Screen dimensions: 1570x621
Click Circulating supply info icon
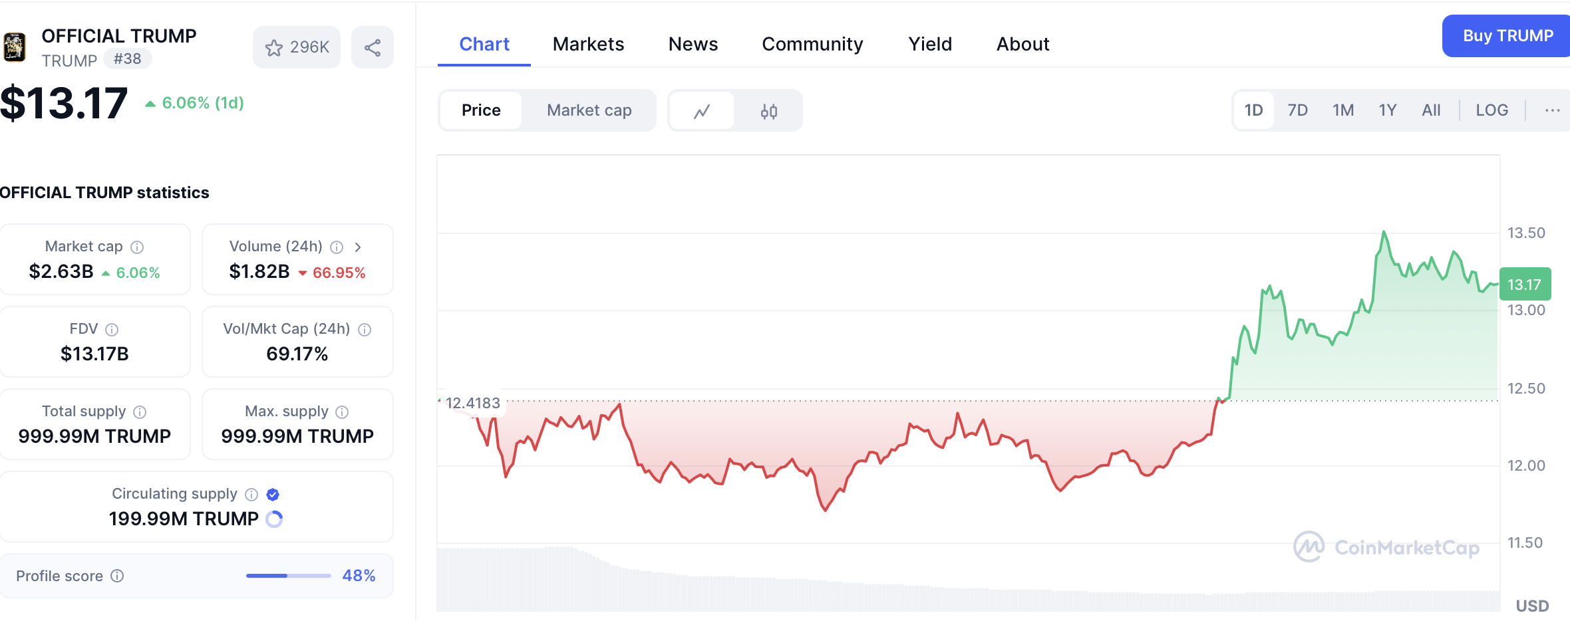pyautogui.click(x=251, y=494)
